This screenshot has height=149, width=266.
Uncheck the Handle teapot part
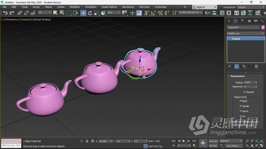241,106
